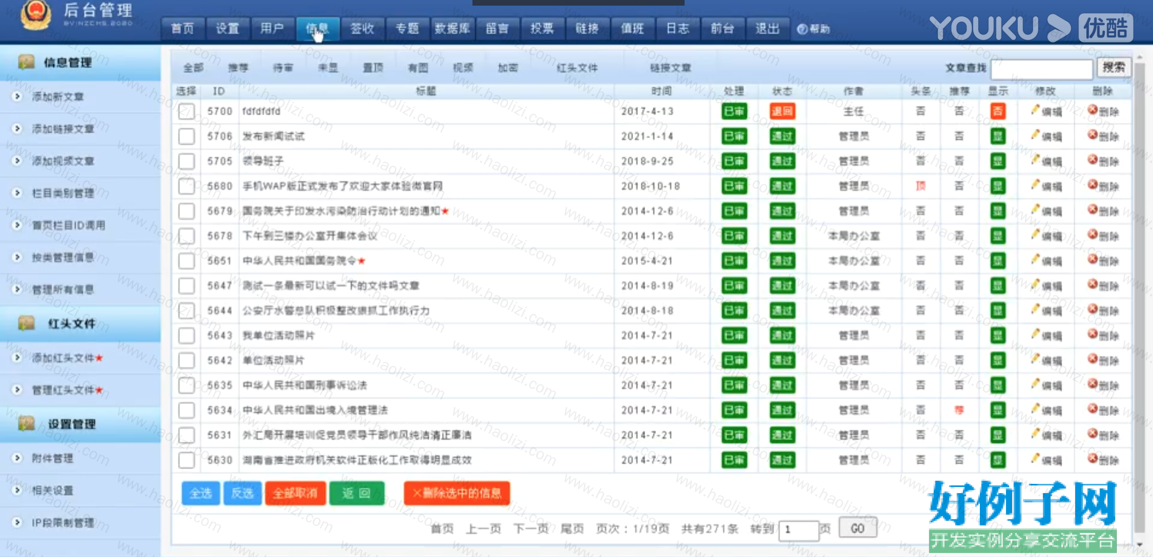Click the orange 全部取消 button

pyautogui.click(x=295, y=493)
